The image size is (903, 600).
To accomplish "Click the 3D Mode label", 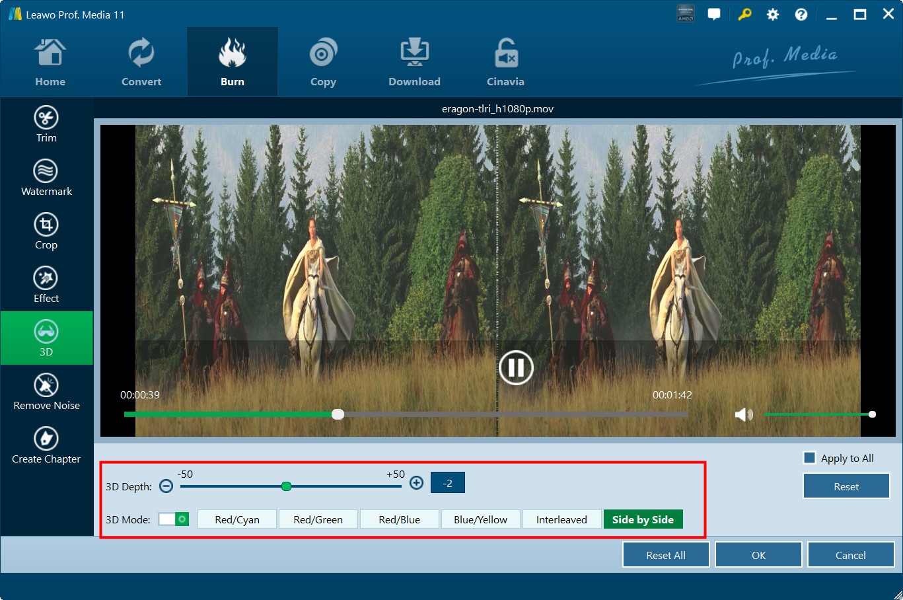I will click(x=128, y=519).
